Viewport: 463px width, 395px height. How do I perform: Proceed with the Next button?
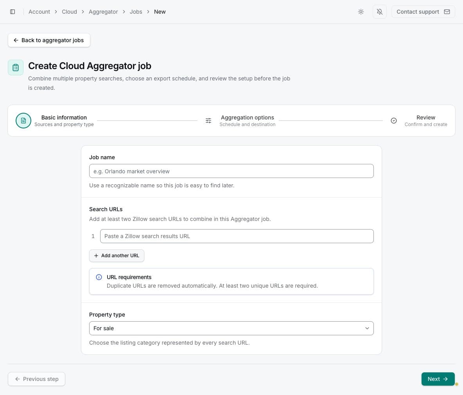[x=438, y=379]
